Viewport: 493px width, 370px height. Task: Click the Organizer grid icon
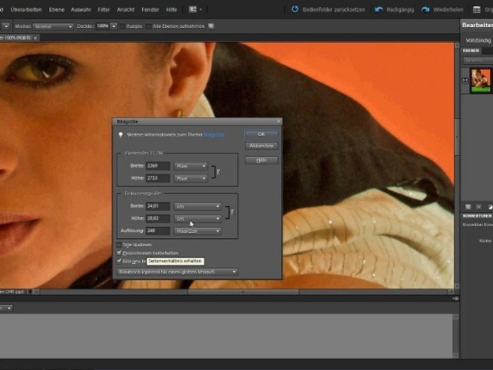(x=477, y=10)
